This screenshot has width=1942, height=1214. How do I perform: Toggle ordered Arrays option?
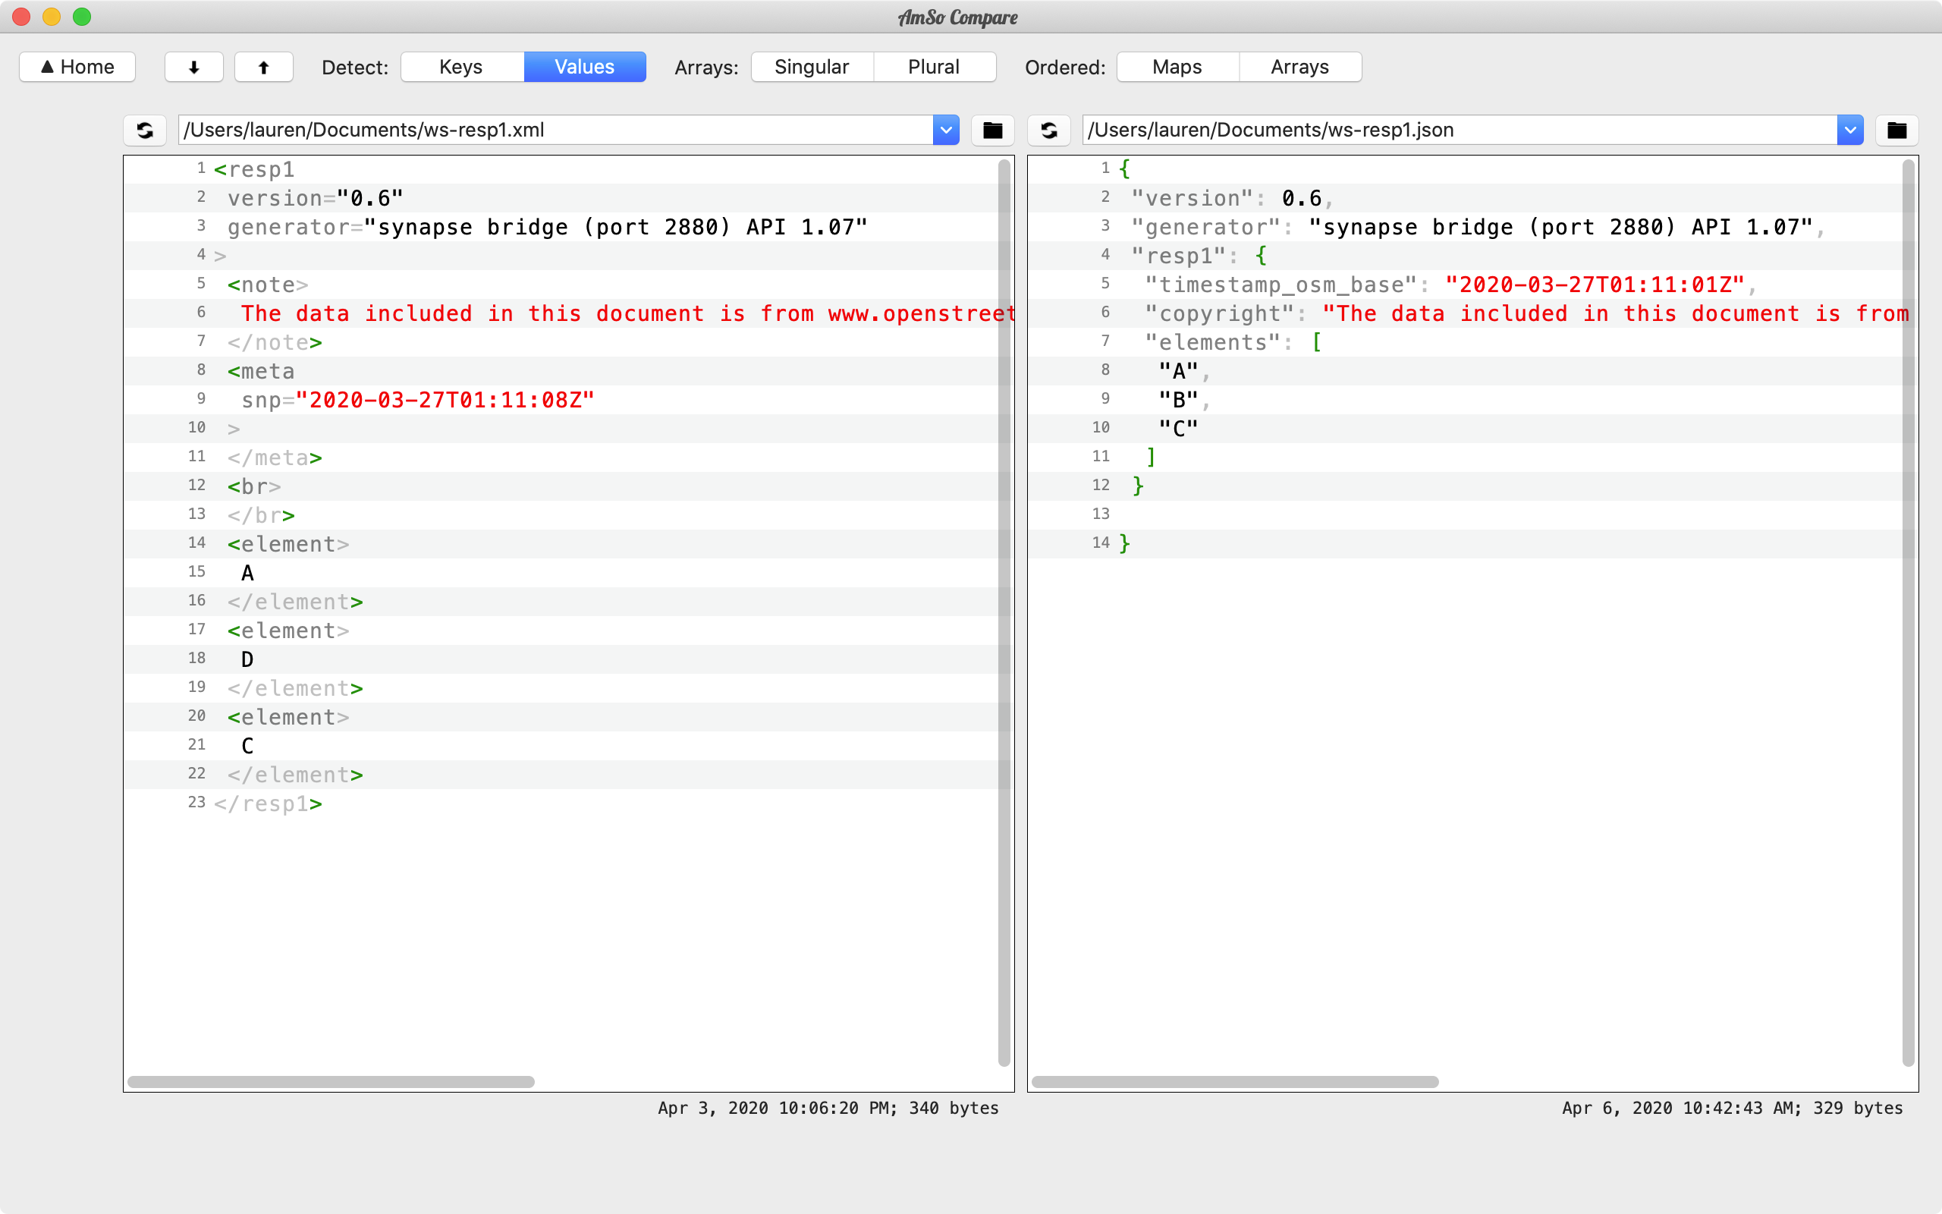(1300, 67)
